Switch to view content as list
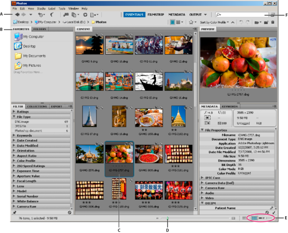Viewport: 288px width, 233px height. click(x=269, y=218)
